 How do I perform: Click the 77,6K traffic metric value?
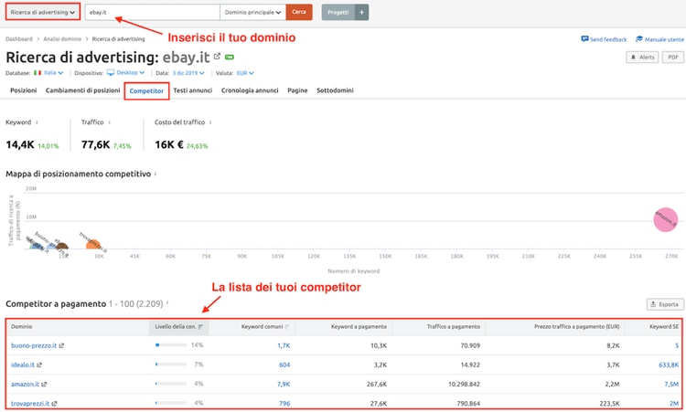point(95,144)
